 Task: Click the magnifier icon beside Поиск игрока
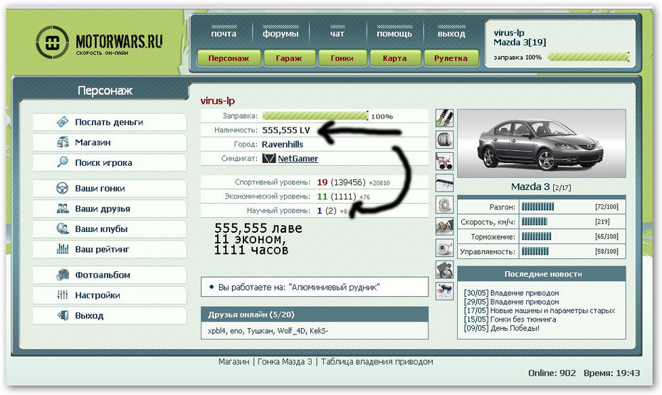63,162
